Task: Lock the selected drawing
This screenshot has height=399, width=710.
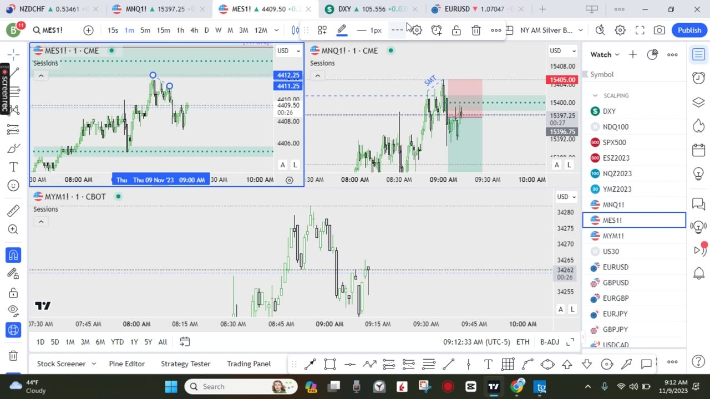Action: (457, 30)
